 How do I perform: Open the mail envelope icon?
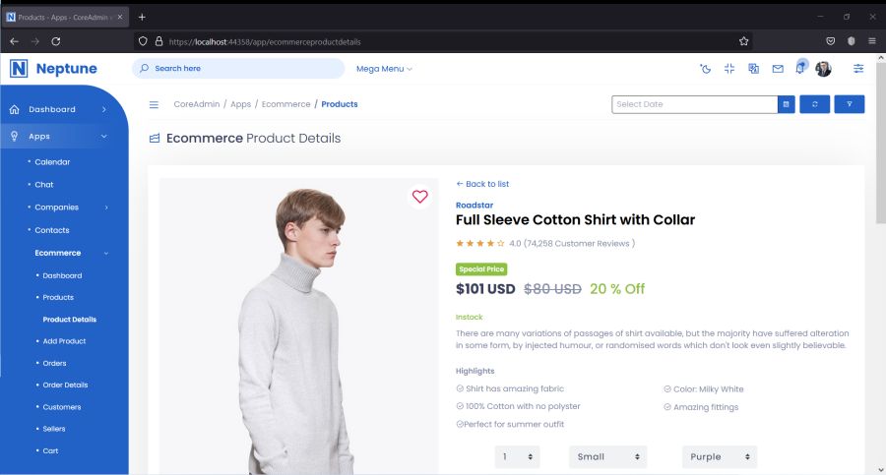coord(778,69)
